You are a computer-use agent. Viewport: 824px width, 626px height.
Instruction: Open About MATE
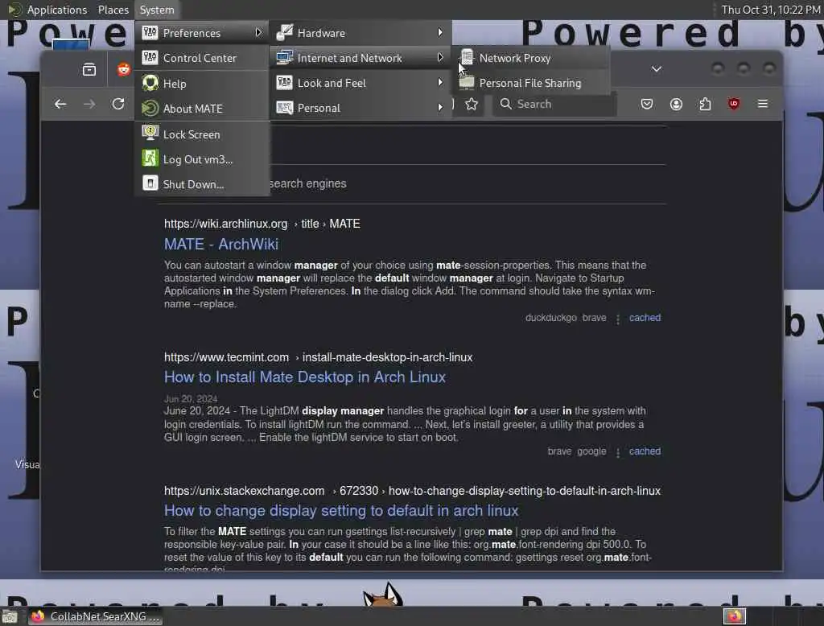click(x=202, y=109)
